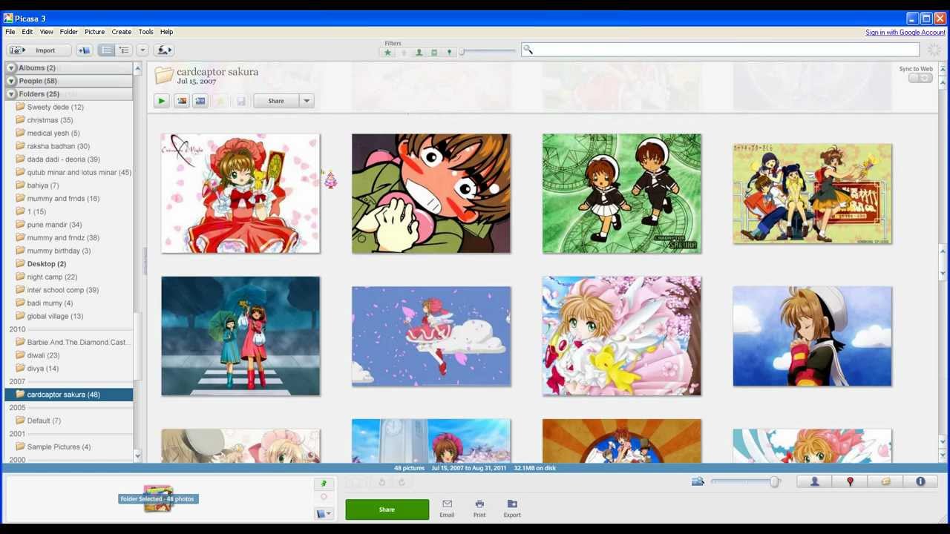This screenshot has height=534, width=950.
Task: Filter to show movies only
Action: (x=434, y=52)
